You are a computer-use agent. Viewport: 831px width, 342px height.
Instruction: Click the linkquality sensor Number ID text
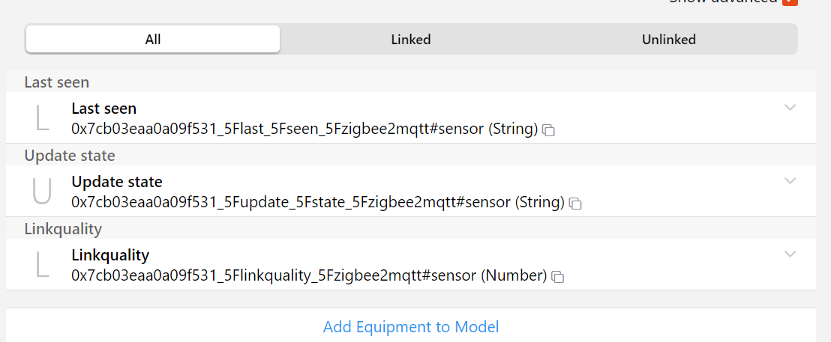pyautogui.click(x=309, y=276)
